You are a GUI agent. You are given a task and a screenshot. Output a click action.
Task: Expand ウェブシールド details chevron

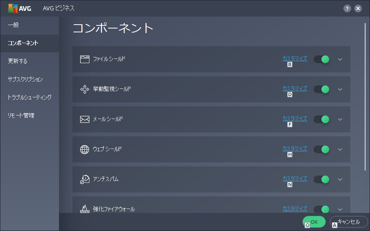[340, 149]
